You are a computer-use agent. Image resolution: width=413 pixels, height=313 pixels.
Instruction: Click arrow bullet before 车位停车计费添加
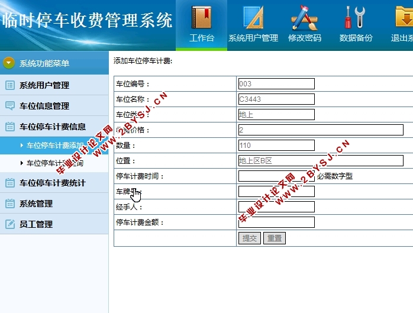pyautogui.click(x=22, y=145)
